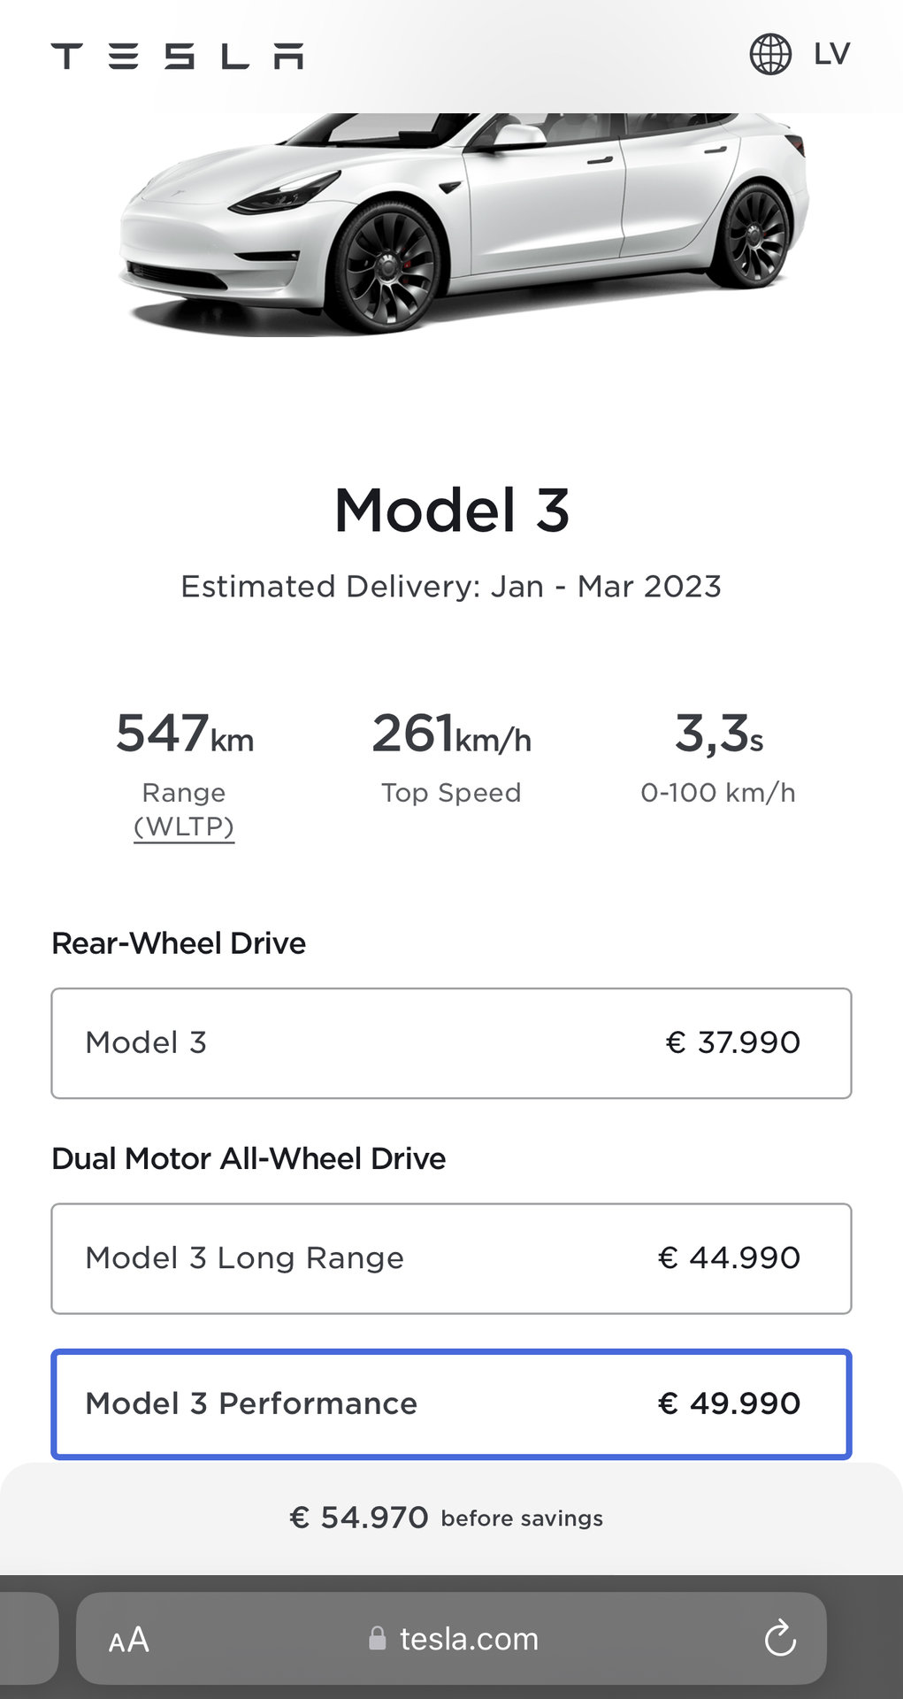Screen dimensions: 903x1699
Task: Click the Model 3 title heading
Action: tap(451, 511)
